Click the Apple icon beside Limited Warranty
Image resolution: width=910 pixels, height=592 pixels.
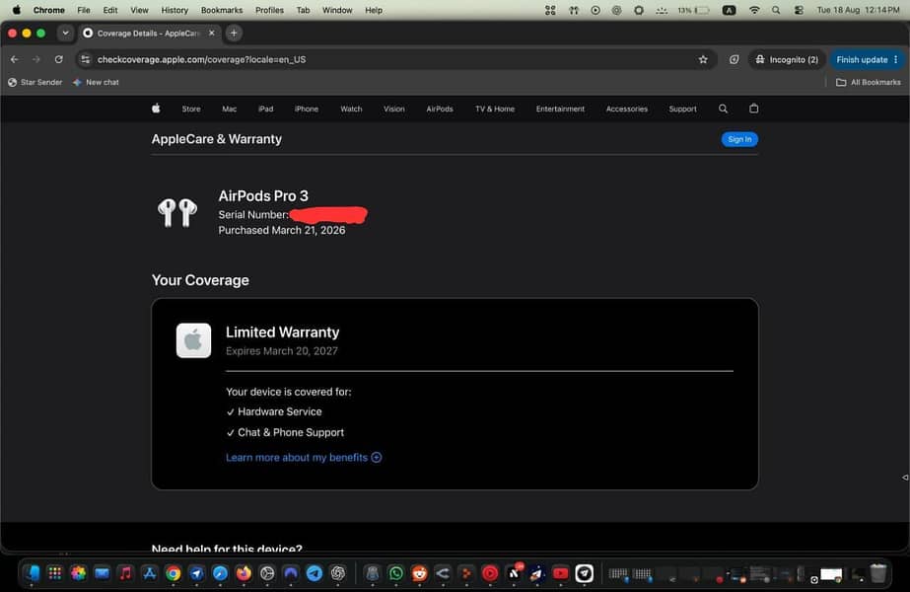193,340
